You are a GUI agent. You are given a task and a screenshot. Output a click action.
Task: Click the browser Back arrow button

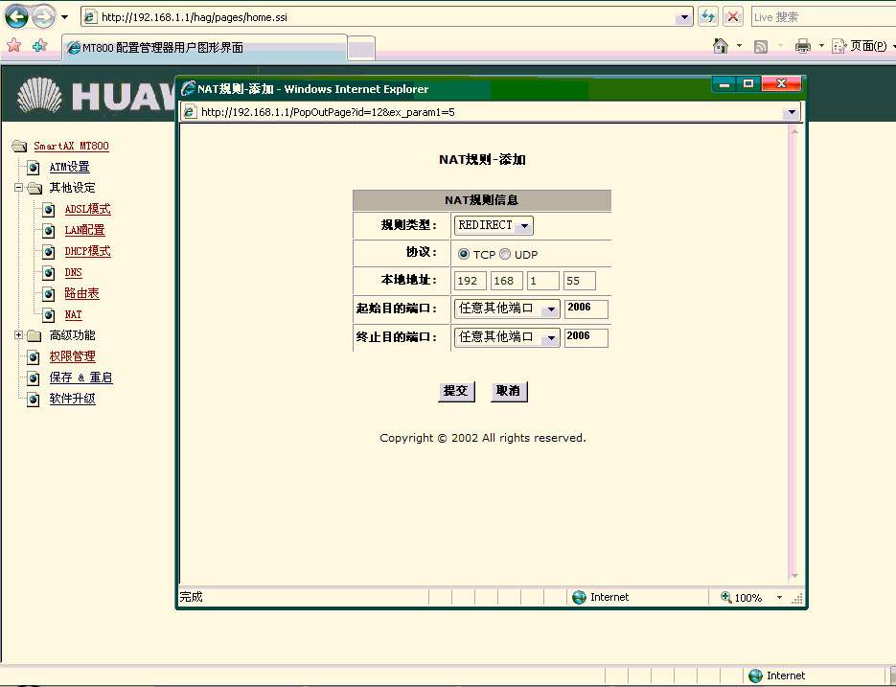(16, 16)
